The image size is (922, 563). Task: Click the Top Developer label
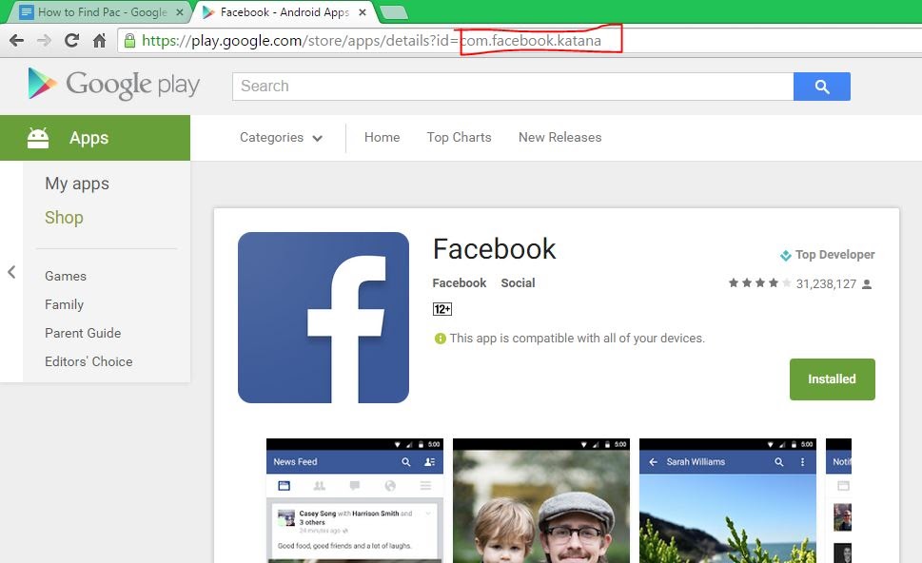[835, 255]
